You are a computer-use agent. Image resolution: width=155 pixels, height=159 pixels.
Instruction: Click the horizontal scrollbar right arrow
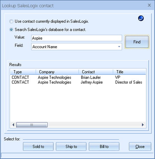143,125
